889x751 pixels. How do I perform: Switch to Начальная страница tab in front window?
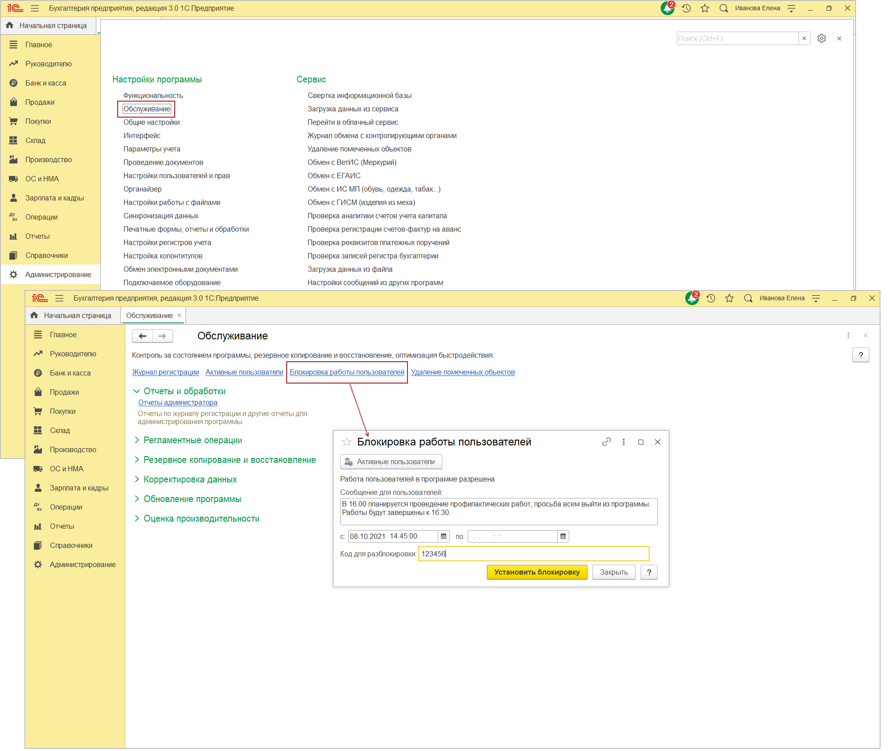coord(73,315)
